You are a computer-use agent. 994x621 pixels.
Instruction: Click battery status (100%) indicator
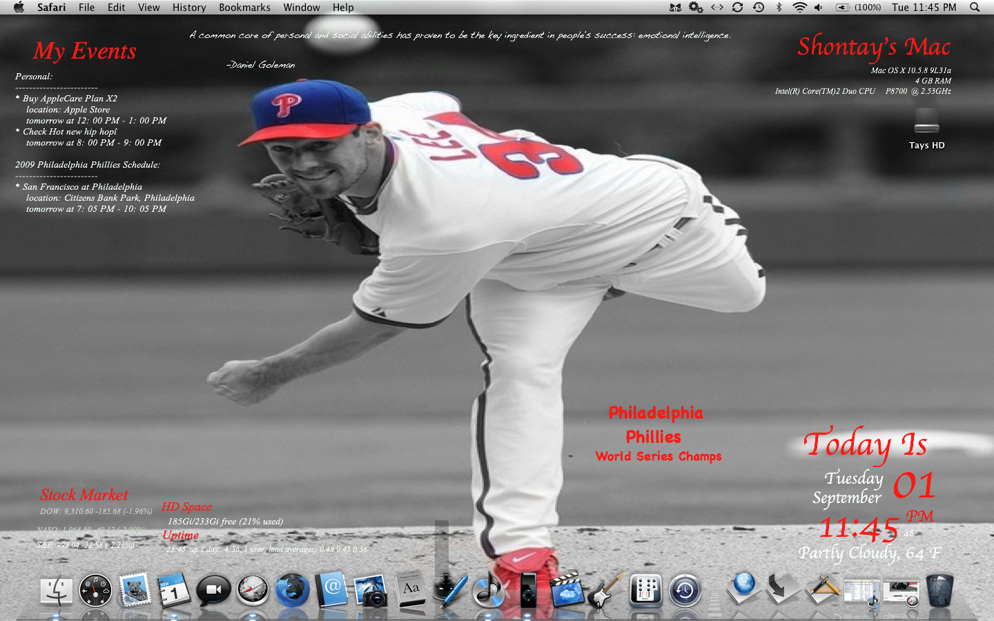click(x=859, y=8)
